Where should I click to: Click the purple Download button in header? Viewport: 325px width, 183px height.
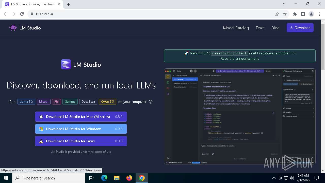coord(300,28)
